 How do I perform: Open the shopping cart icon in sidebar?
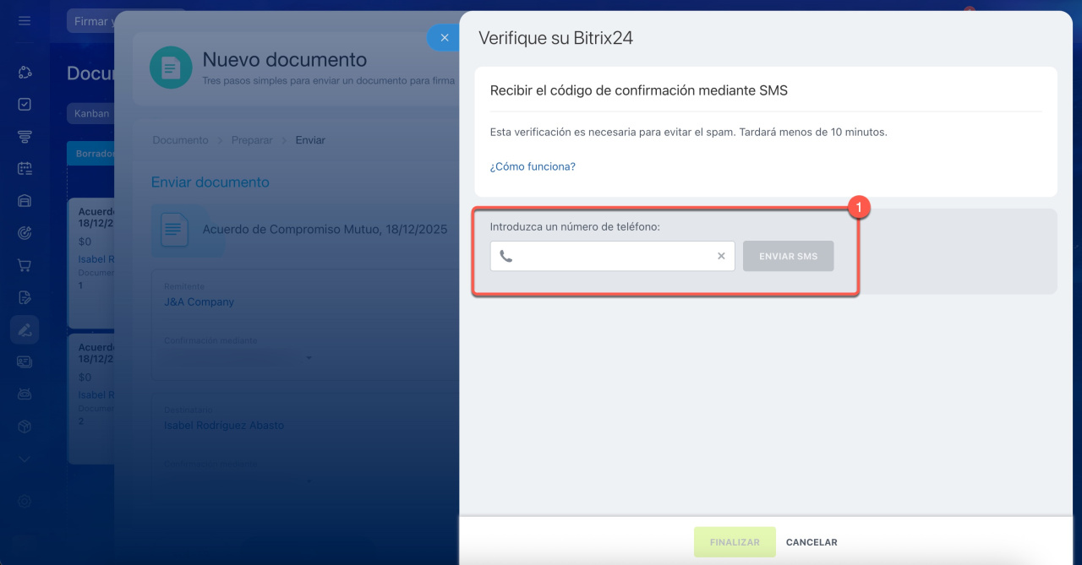(25, 265)
